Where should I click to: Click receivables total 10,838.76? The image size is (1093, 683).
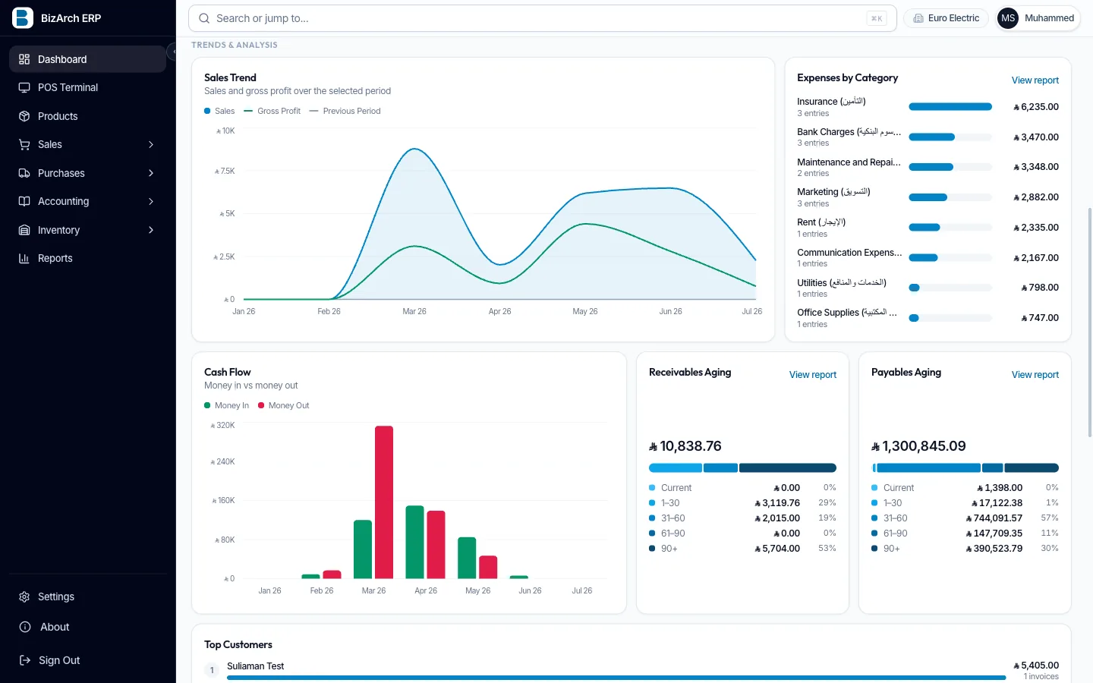(685, 446)
